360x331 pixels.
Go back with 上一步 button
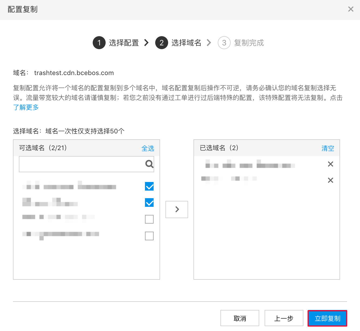point(284,318)
